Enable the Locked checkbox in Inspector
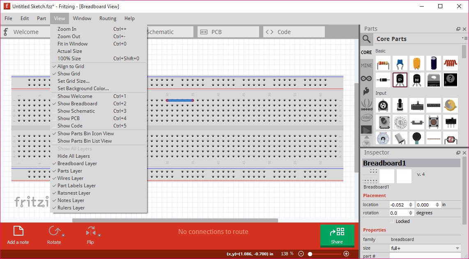The width and height of the screenshot is (469, 259). click(392, 221)
